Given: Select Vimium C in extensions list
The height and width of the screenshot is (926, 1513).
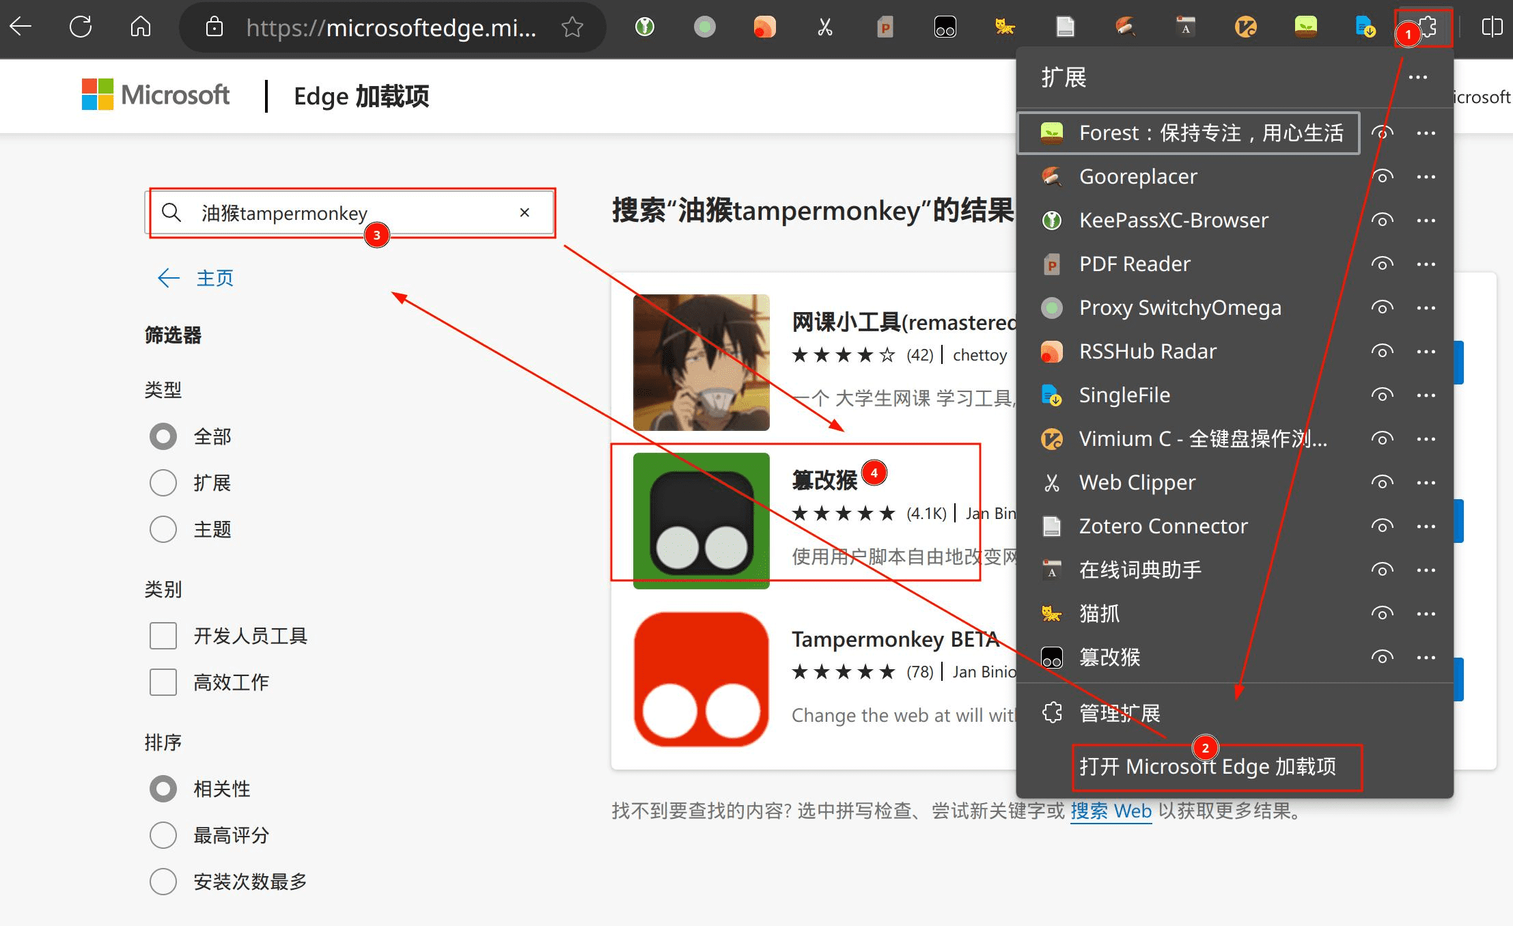Looking at the screenshot, I should 1189,438.
